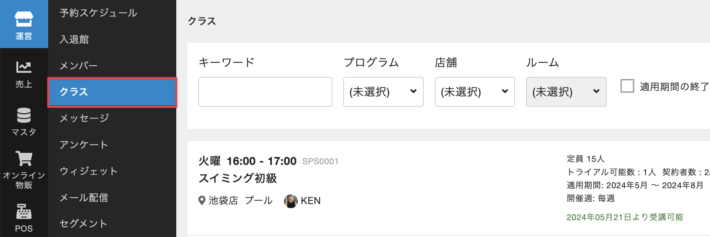This screenshot has height=237, width=710.
Task: Click KEN's instructor avatar photo
Action: click(x=291, y=201)
